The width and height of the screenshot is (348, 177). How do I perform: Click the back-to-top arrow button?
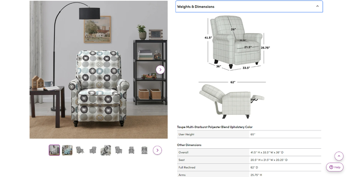(x=339, y=156)
